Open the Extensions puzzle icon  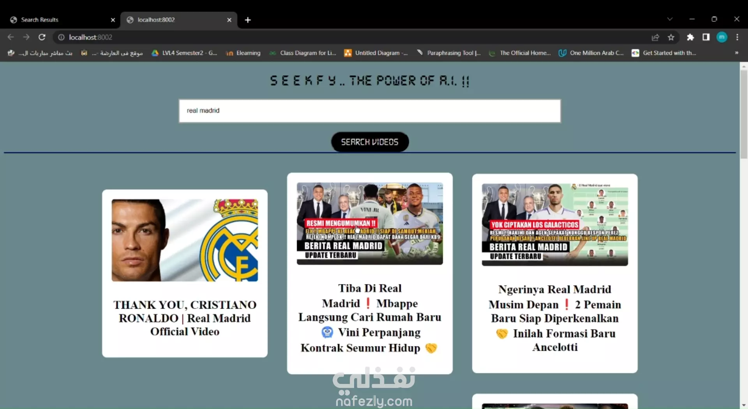point(690,37)
